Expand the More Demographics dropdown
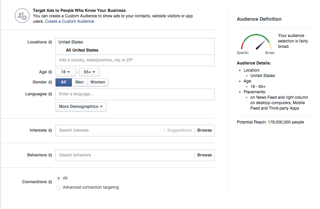 [x=81, y=107]
